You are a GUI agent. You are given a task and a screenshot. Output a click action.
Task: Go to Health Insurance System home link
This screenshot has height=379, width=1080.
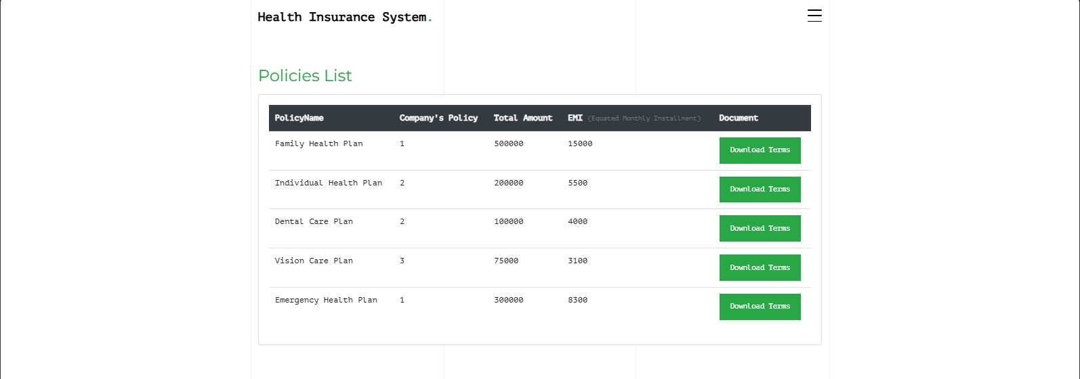[344, 17]
